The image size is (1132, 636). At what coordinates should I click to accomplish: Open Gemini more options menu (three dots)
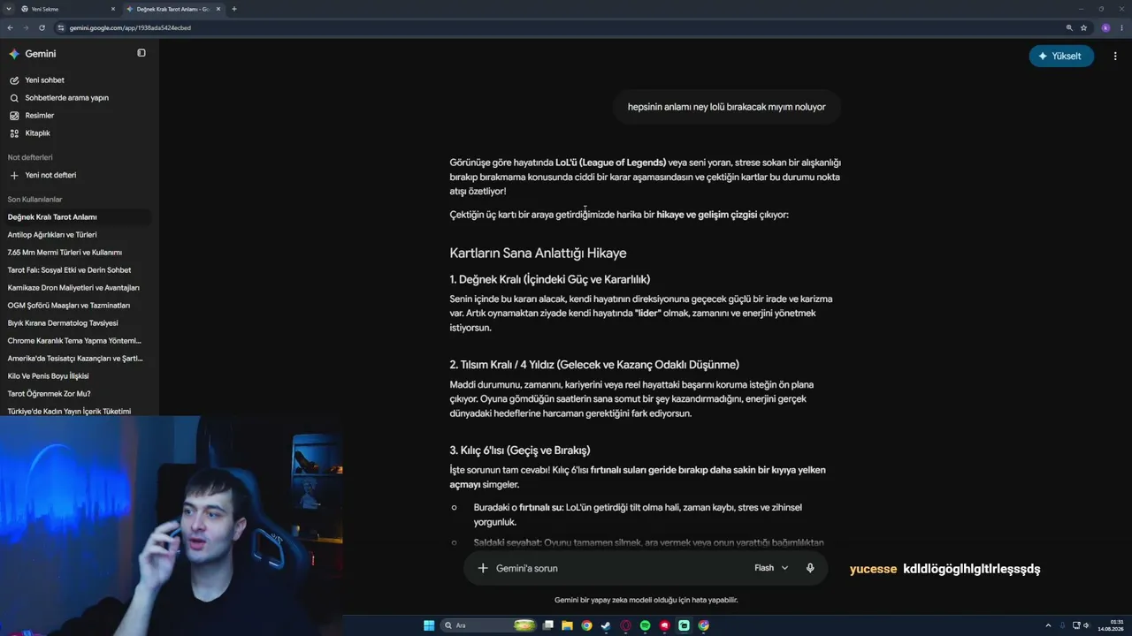[x=1115, y=56]
